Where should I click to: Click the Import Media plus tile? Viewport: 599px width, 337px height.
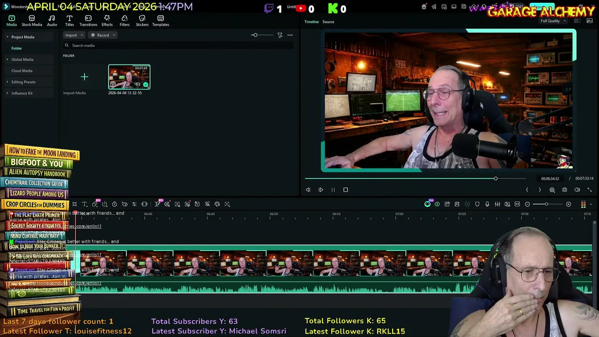(84, 77)
